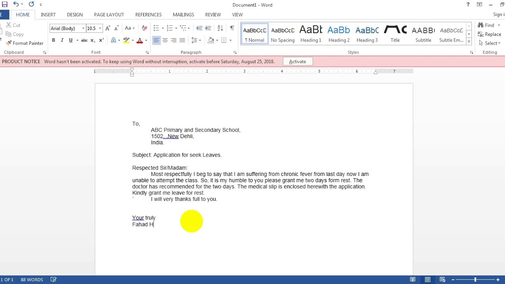
Task: Apply the No Spacing style
Action: 283,34
